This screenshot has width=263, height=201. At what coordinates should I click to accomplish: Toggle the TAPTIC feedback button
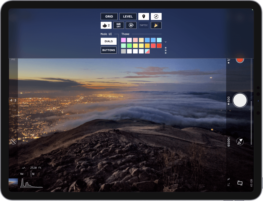(144, 25)
